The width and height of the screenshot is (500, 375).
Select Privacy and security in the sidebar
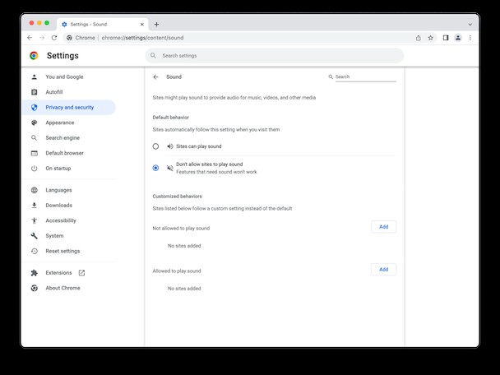(x=69, y=108)
